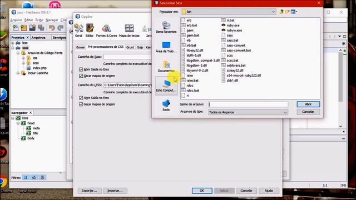Switch to Pré-processadores de CSS tab
356x200 pixels.
(x=106, y=47)
